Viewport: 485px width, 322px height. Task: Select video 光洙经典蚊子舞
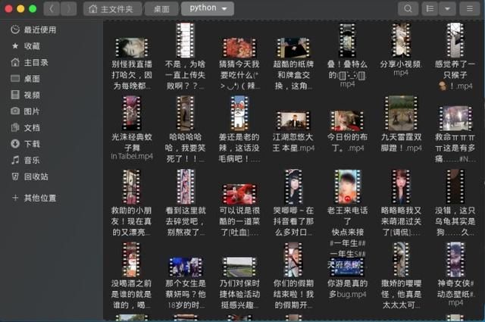(131, 128)
